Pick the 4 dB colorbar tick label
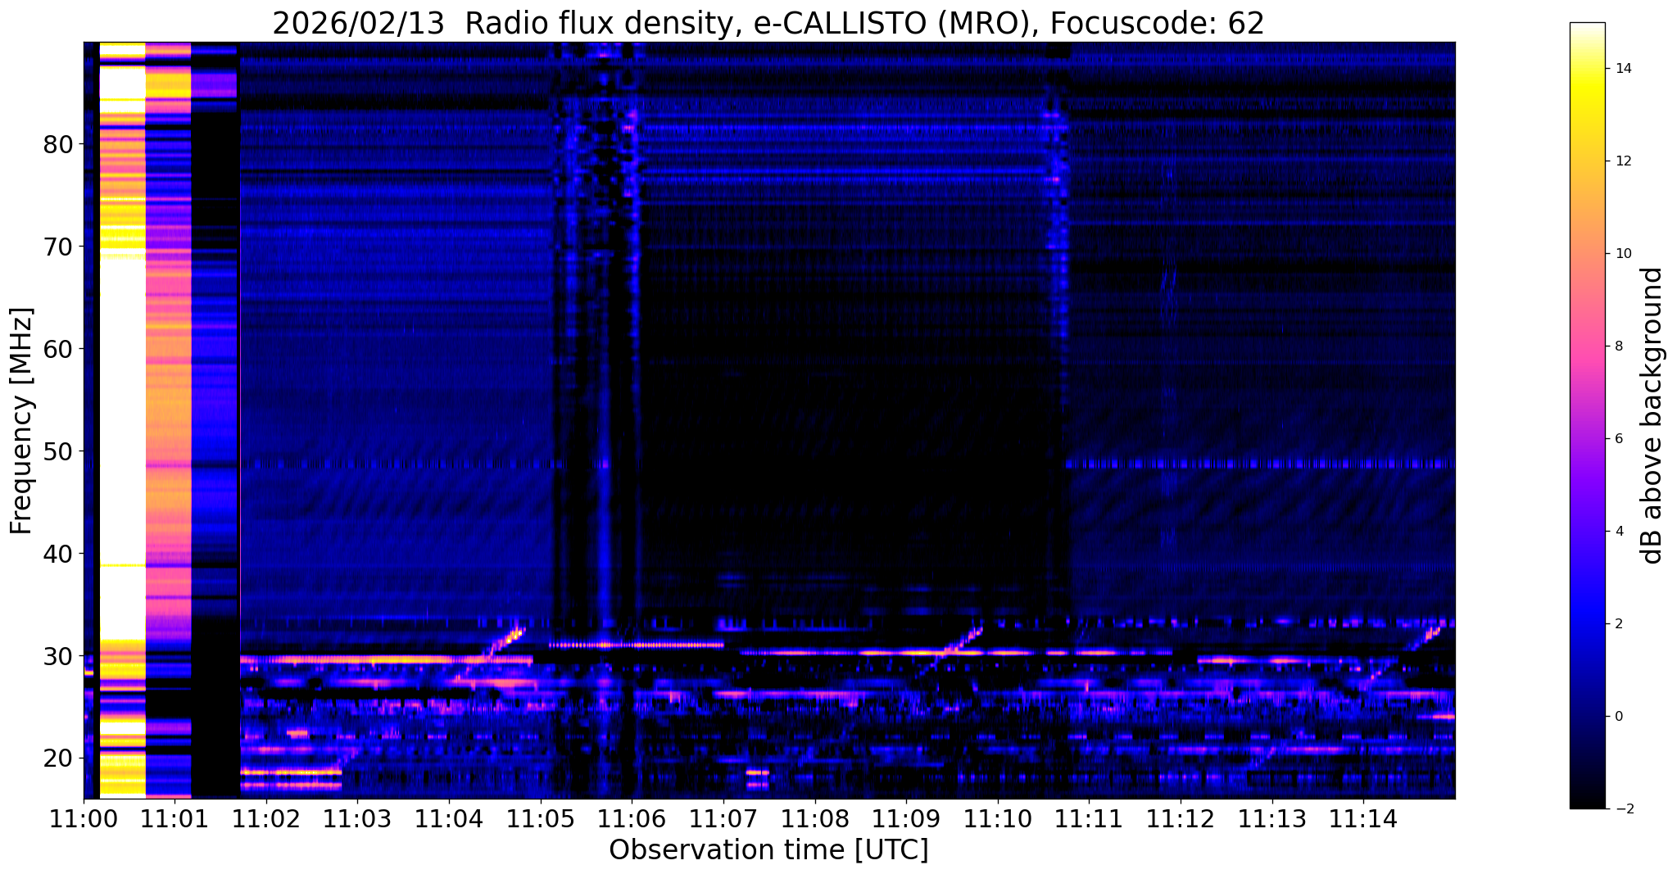The height and width of the screenshot is (874, 1677). (1617, 532)
